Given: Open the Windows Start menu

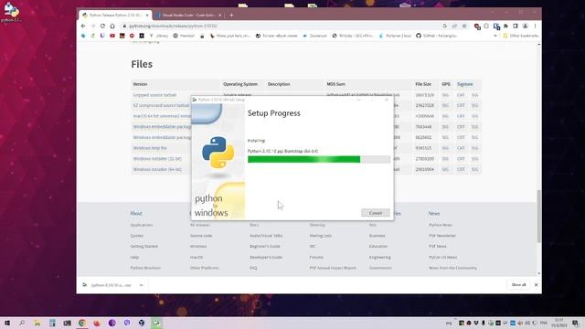Looking at the screenshot, I should pos(7,323).
